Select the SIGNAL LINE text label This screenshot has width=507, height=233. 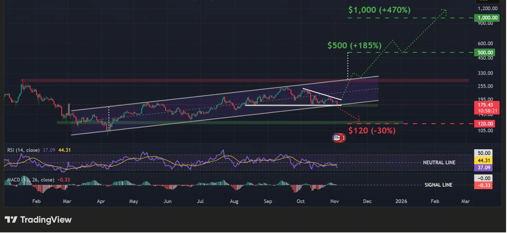438,185
